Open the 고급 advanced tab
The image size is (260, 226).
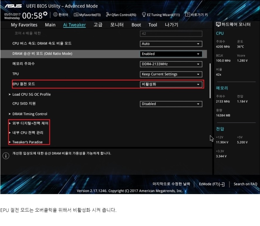click(x=98, y=25)
